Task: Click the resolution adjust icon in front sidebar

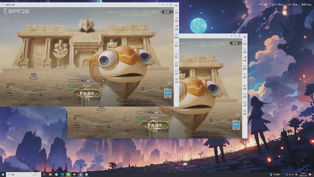Action: (x=176, y=35)
